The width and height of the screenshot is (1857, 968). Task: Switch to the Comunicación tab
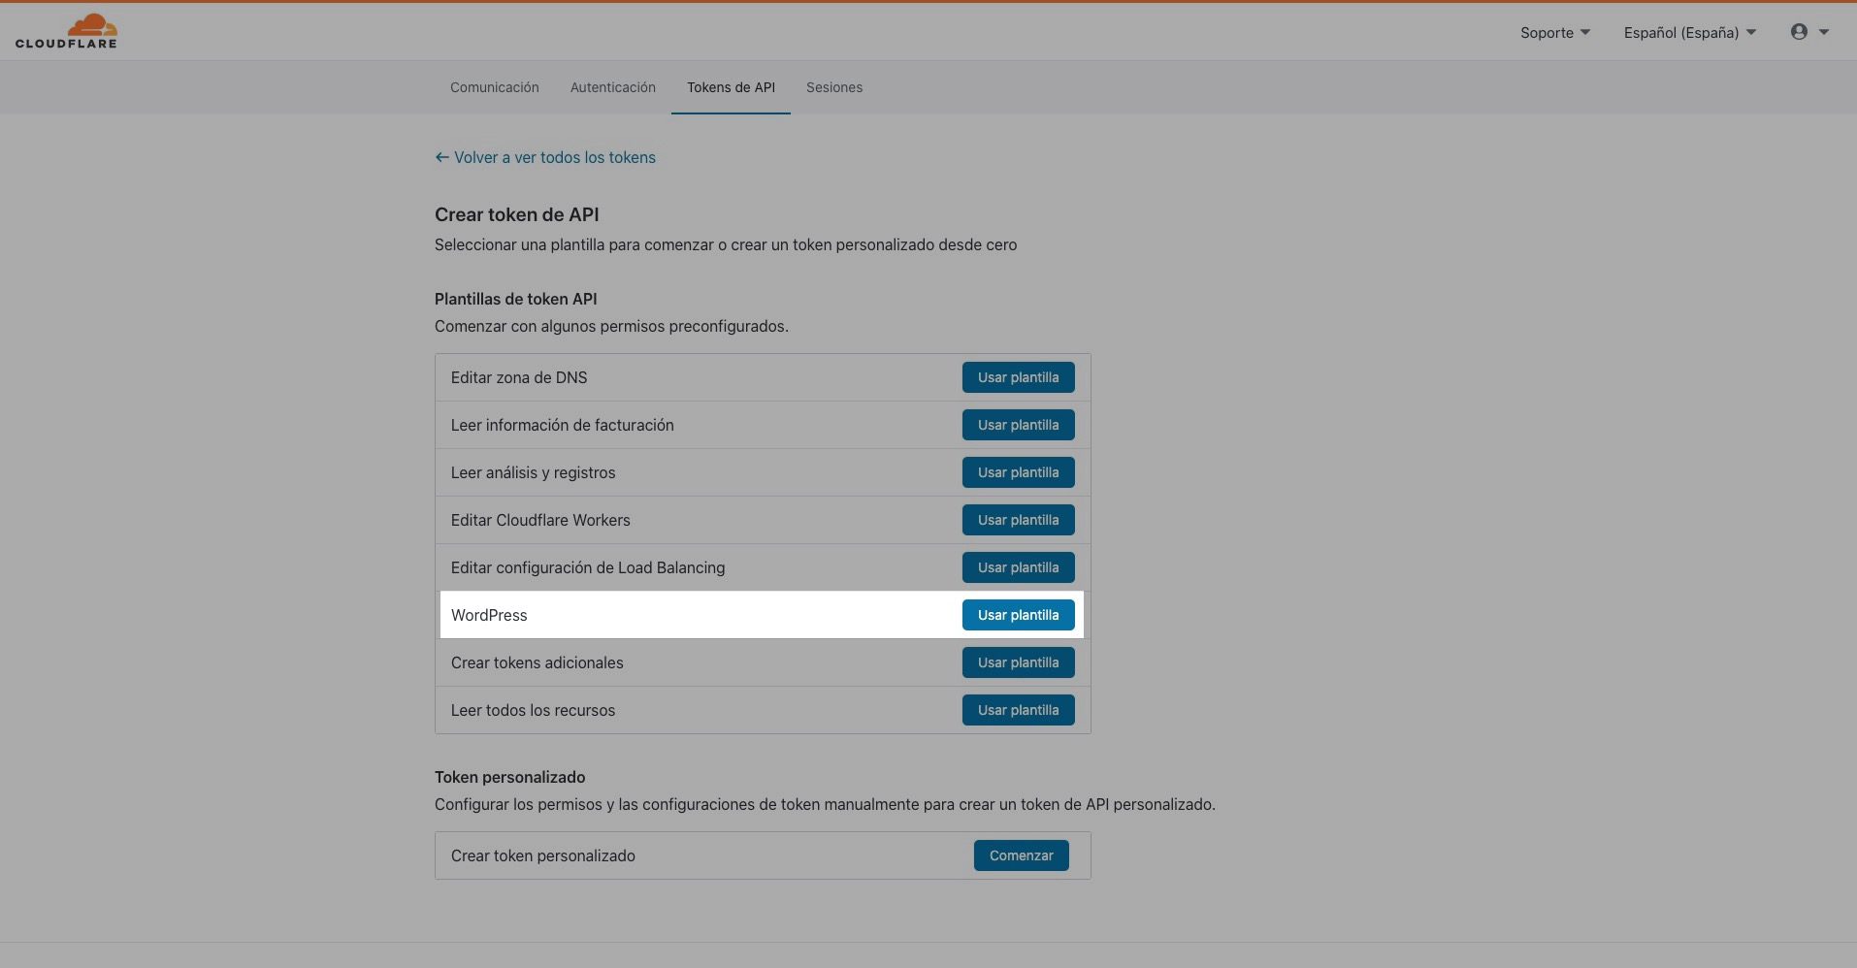pos(494,87)
